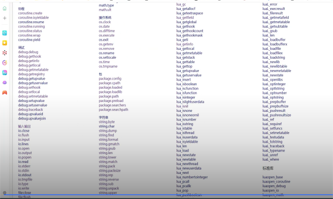This screenshot has height=199, width=333.
Task: Open the os.clock link
Action: pyautogui.click(x=105, y=22)
